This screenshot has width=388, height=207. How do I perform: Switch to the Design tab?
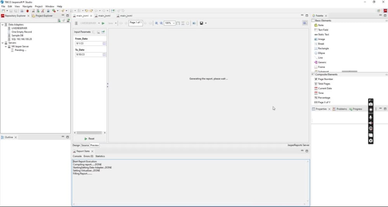pos(76,145)
